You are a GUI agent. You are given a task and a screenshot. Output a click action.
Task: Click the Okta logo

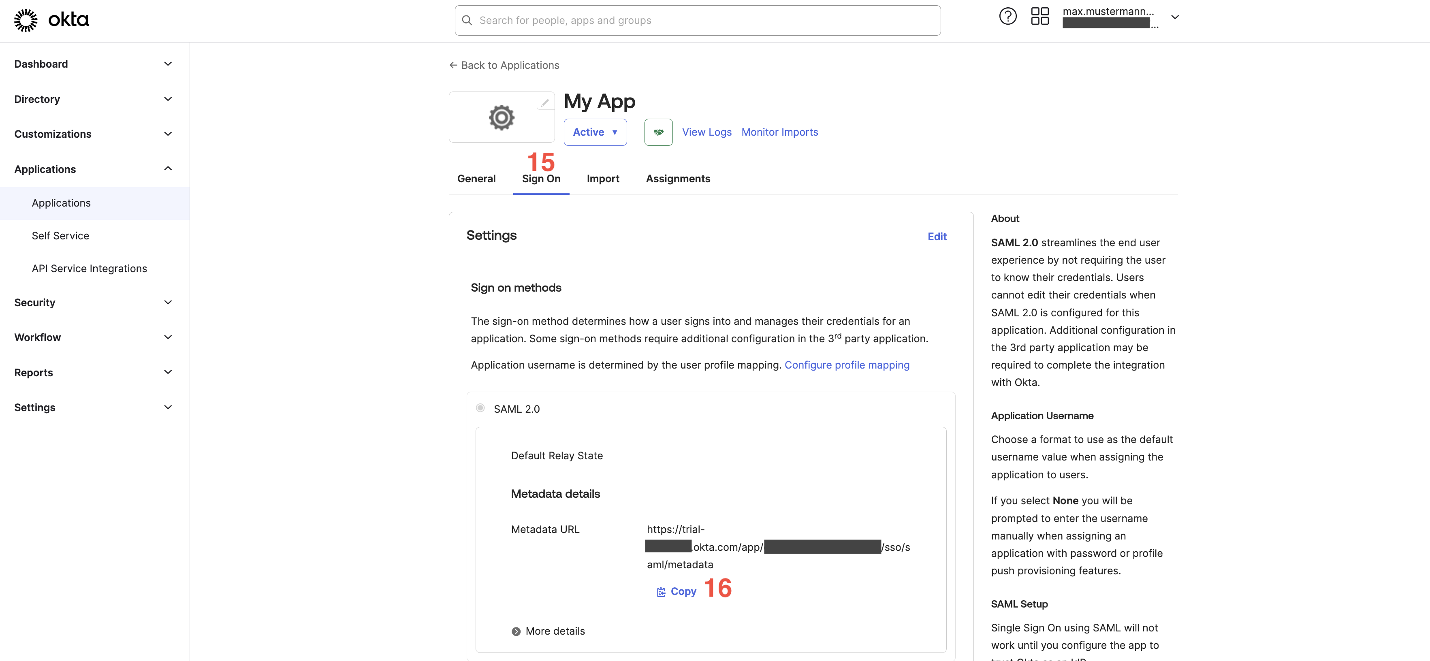click(x=51, y=20)
